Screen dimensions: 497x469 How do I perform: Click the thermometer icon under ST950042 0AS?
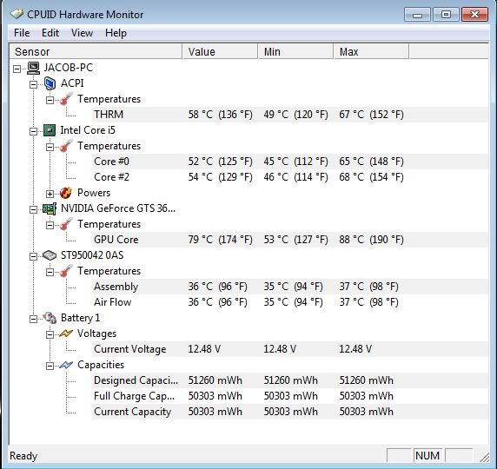(66, 271)
